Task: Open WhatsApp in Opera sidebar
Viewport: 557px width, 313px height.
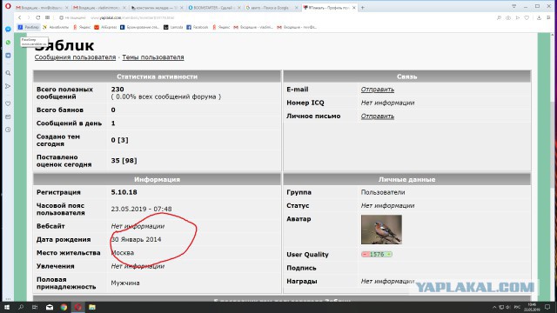Action: 8,43
